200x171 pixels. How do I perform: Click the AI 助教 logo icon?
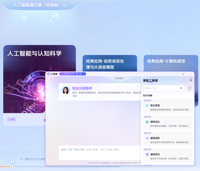49,74
